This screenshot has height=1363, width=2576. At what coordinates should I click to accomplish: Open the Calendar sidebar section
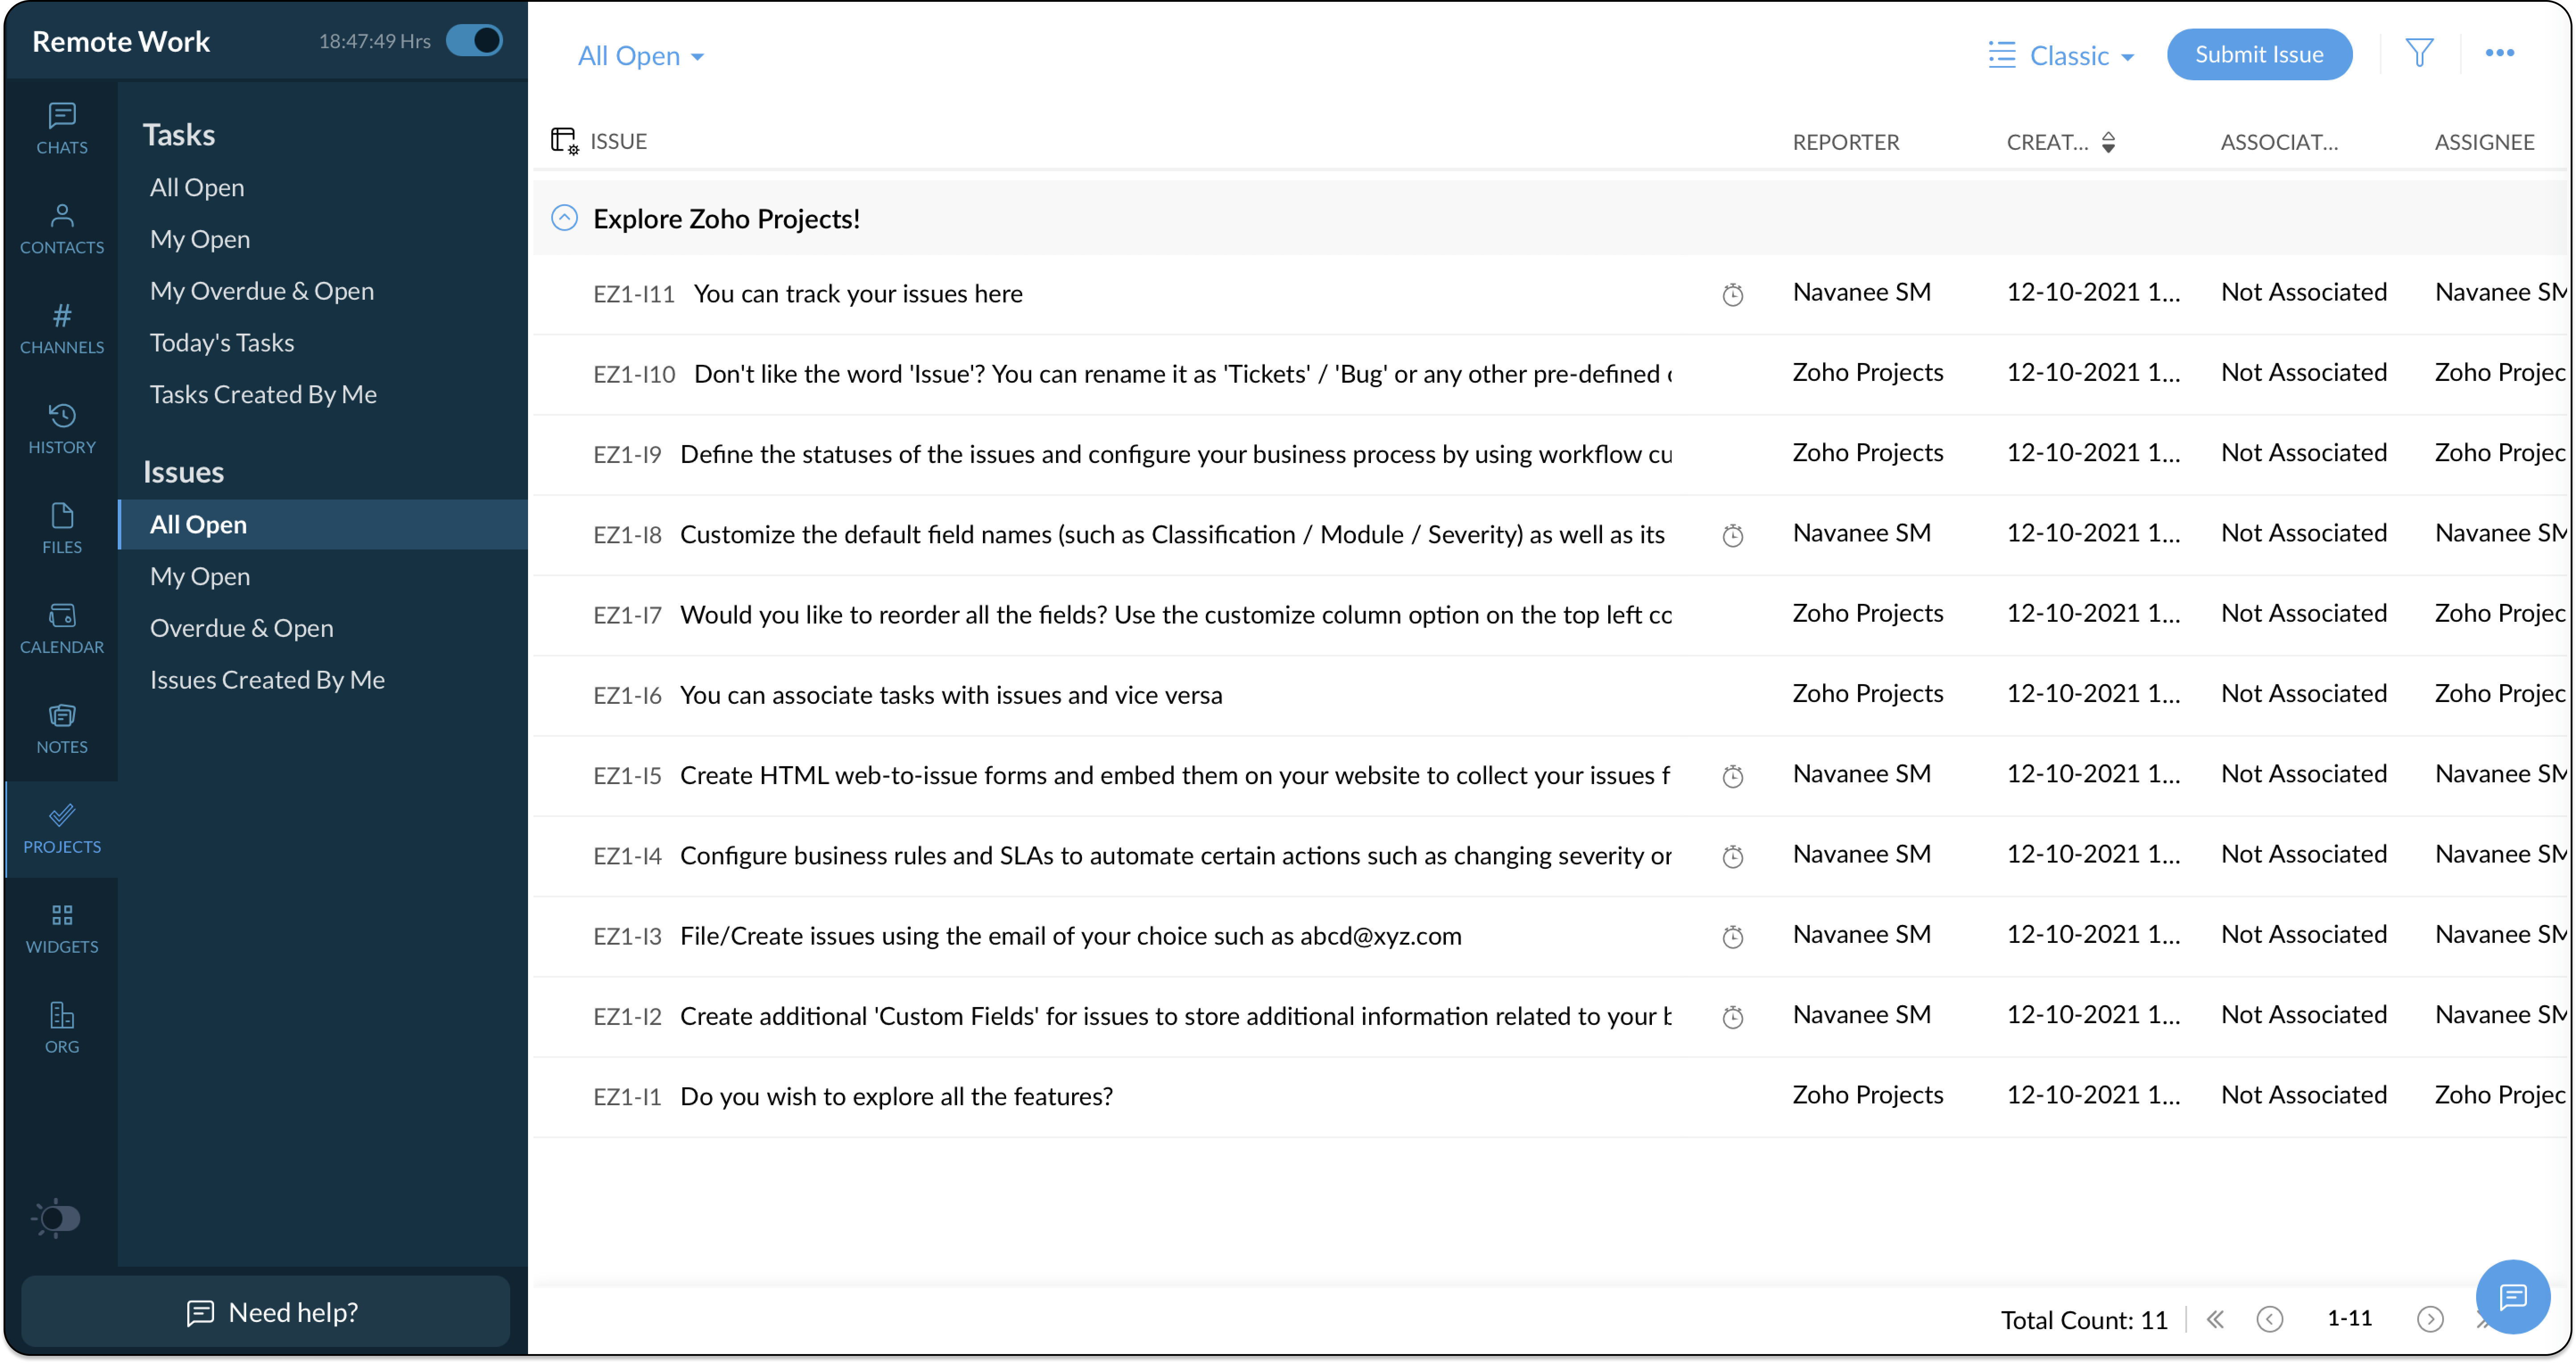point(62,629)
